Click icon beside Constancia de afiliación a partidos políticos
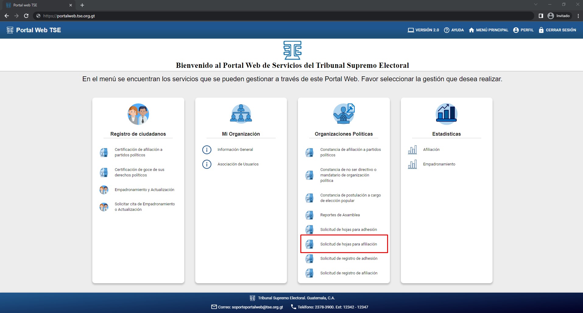 [x=309, y=152]
